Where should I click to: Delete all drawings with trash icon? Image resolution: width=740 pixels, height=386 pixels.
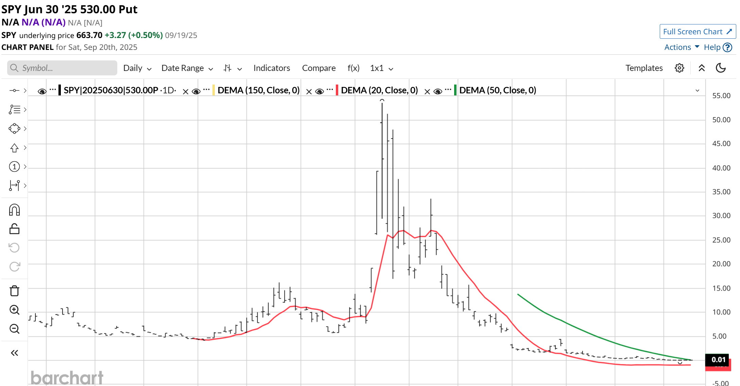[x=14, y=291]
